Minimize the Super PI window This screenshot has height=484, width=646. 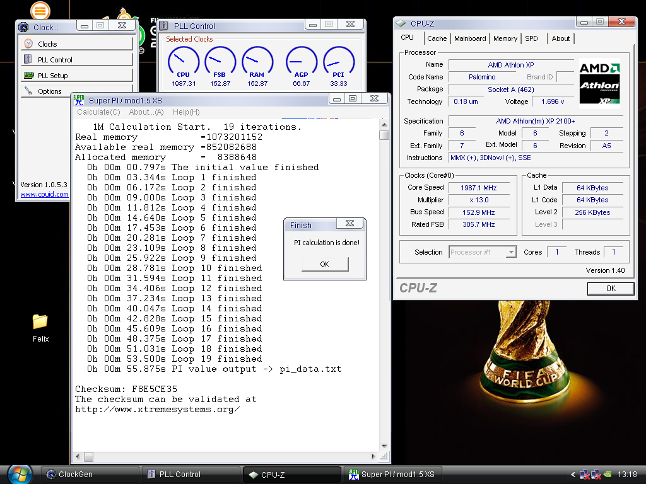point(337,98)
